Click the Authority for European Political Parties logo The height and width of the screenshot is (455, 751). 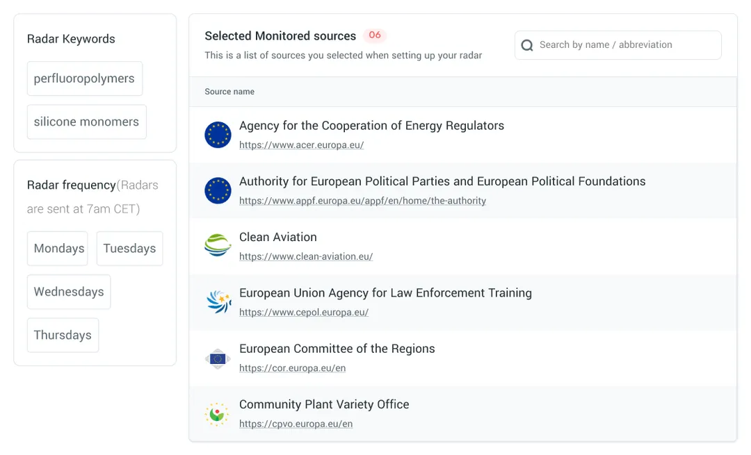tap(218, 190)
